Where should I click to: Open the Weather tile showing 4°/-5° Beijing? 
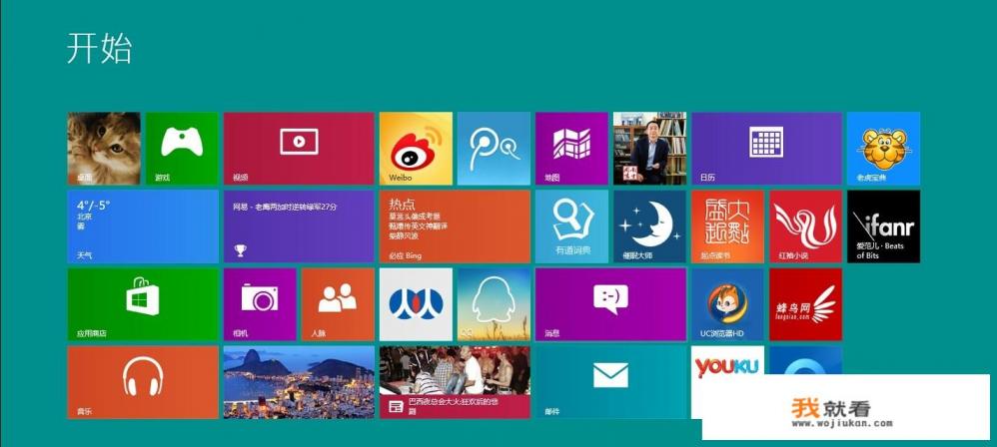coord(143,226)
